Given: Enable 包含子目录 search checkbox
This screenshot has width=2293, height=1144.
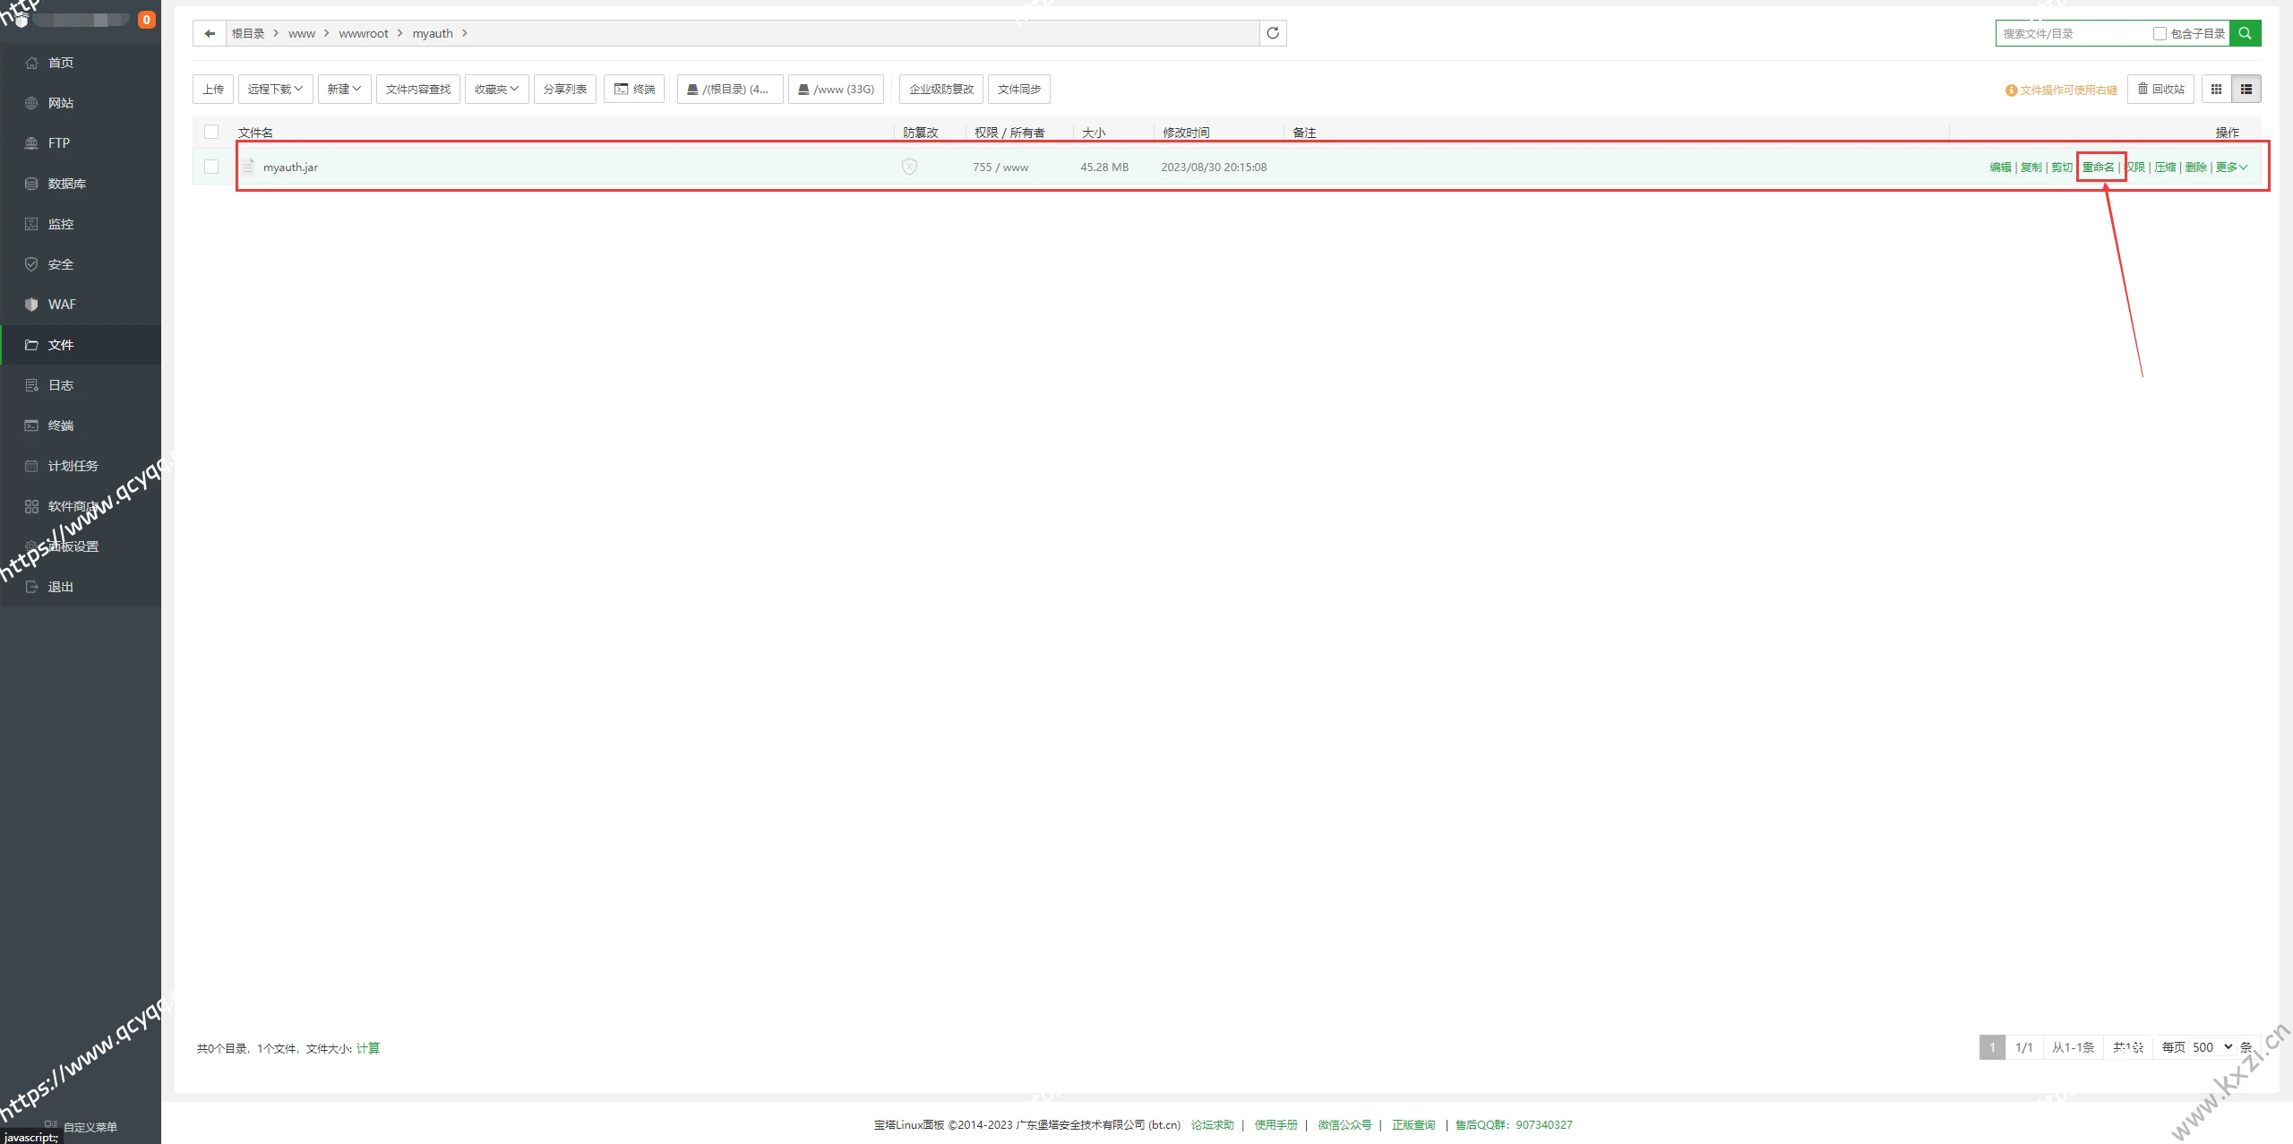Looking at the screenshot, I should [x=2160, y=33].
